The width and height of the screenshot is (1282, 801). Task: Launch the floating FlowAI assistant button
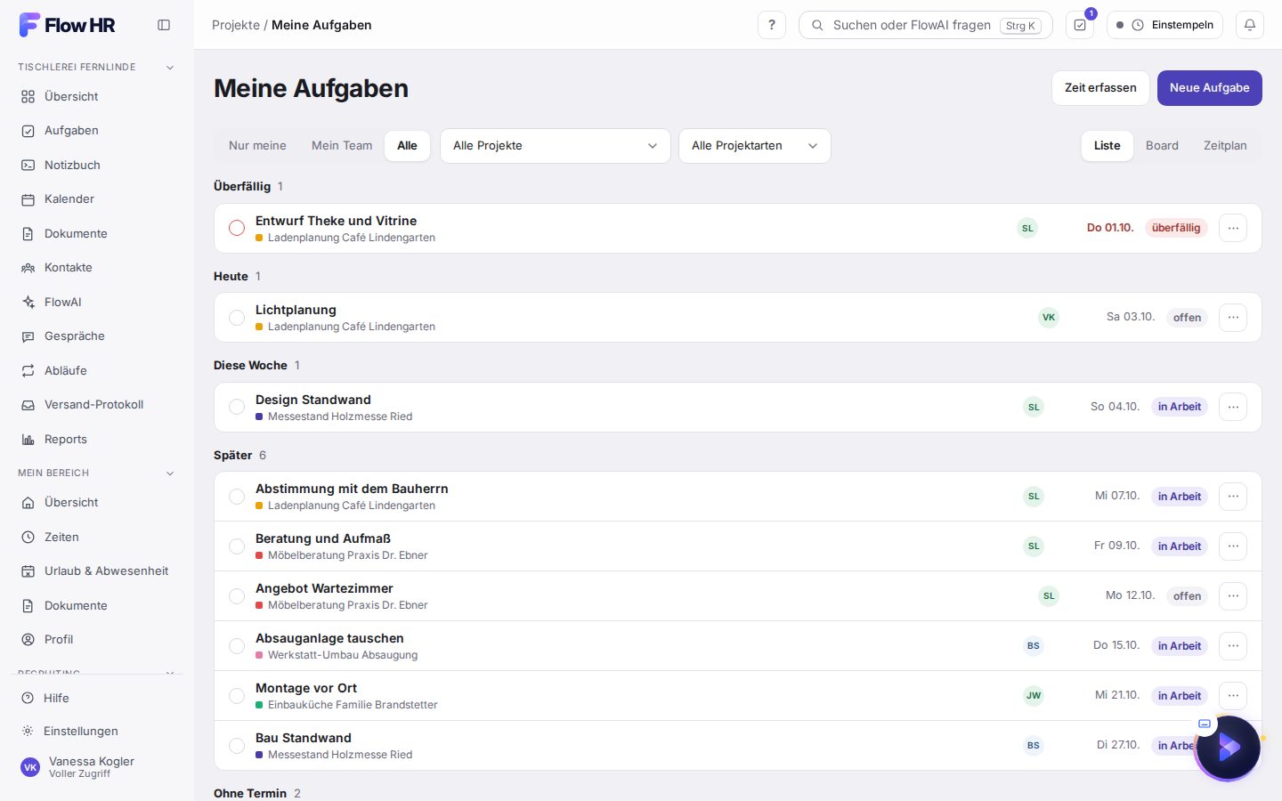[1229, 748]
